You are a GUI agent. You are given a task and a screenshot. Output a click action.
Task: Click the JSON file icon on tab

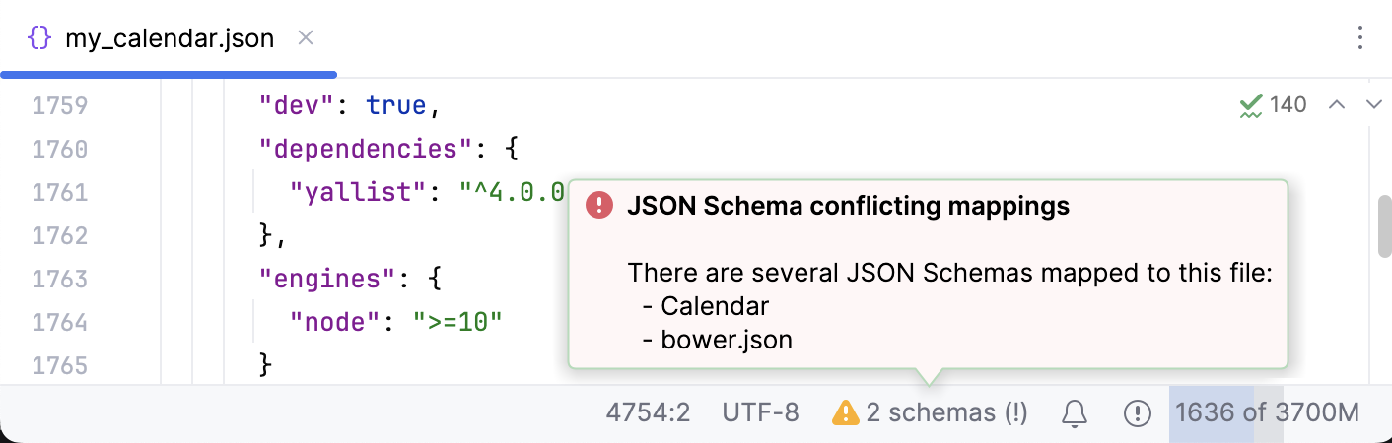click(x=39, y=39)
